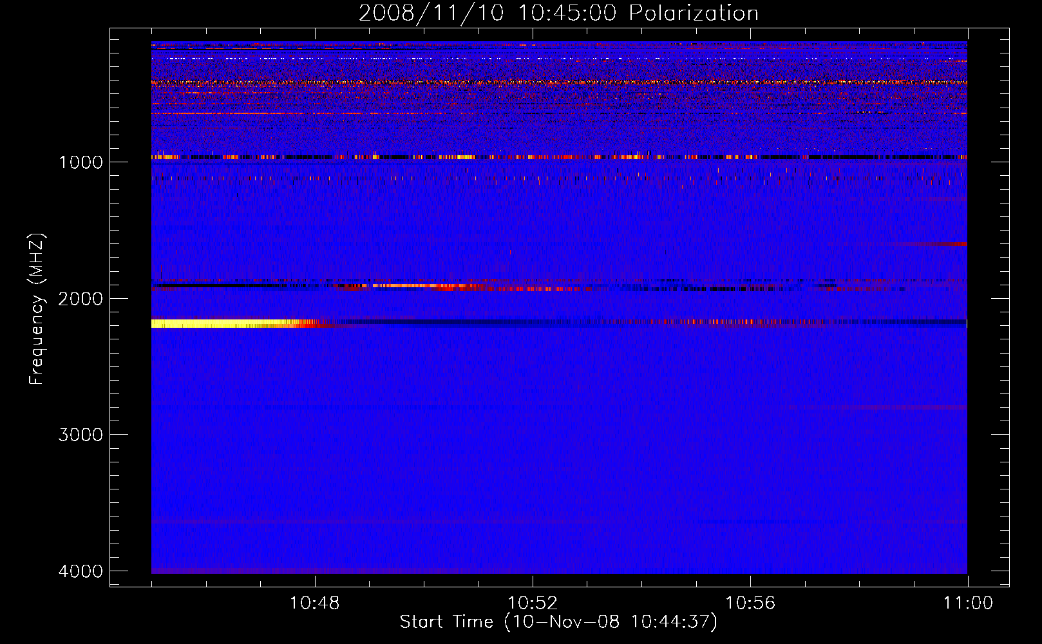Click the 10:56 time tick label
1042x644 pixels.
750,603
